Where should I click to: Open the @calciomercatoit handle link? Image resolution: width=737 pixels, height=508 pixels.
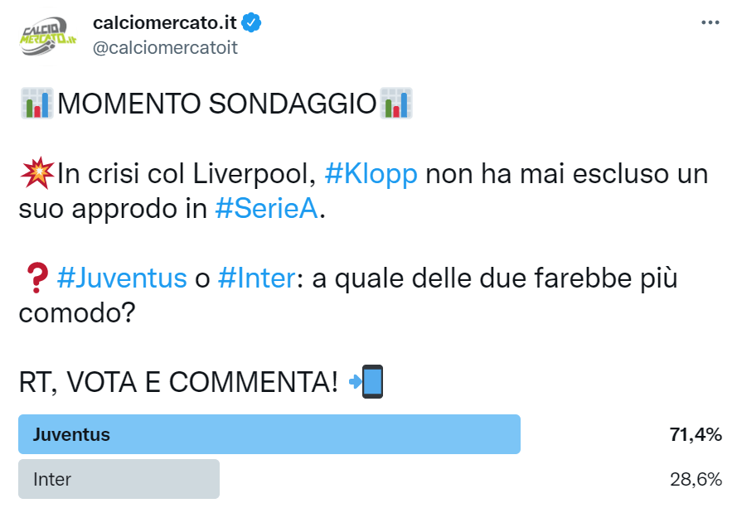[x=165, y=47]
